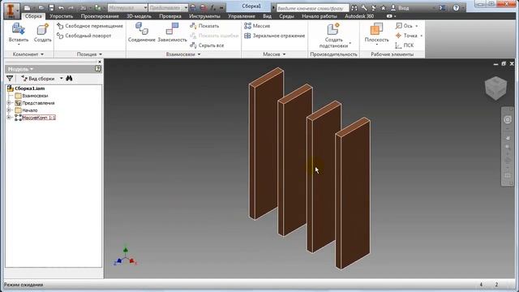Click Зеркальное отражение mirror tool

(x=274, y=36)
